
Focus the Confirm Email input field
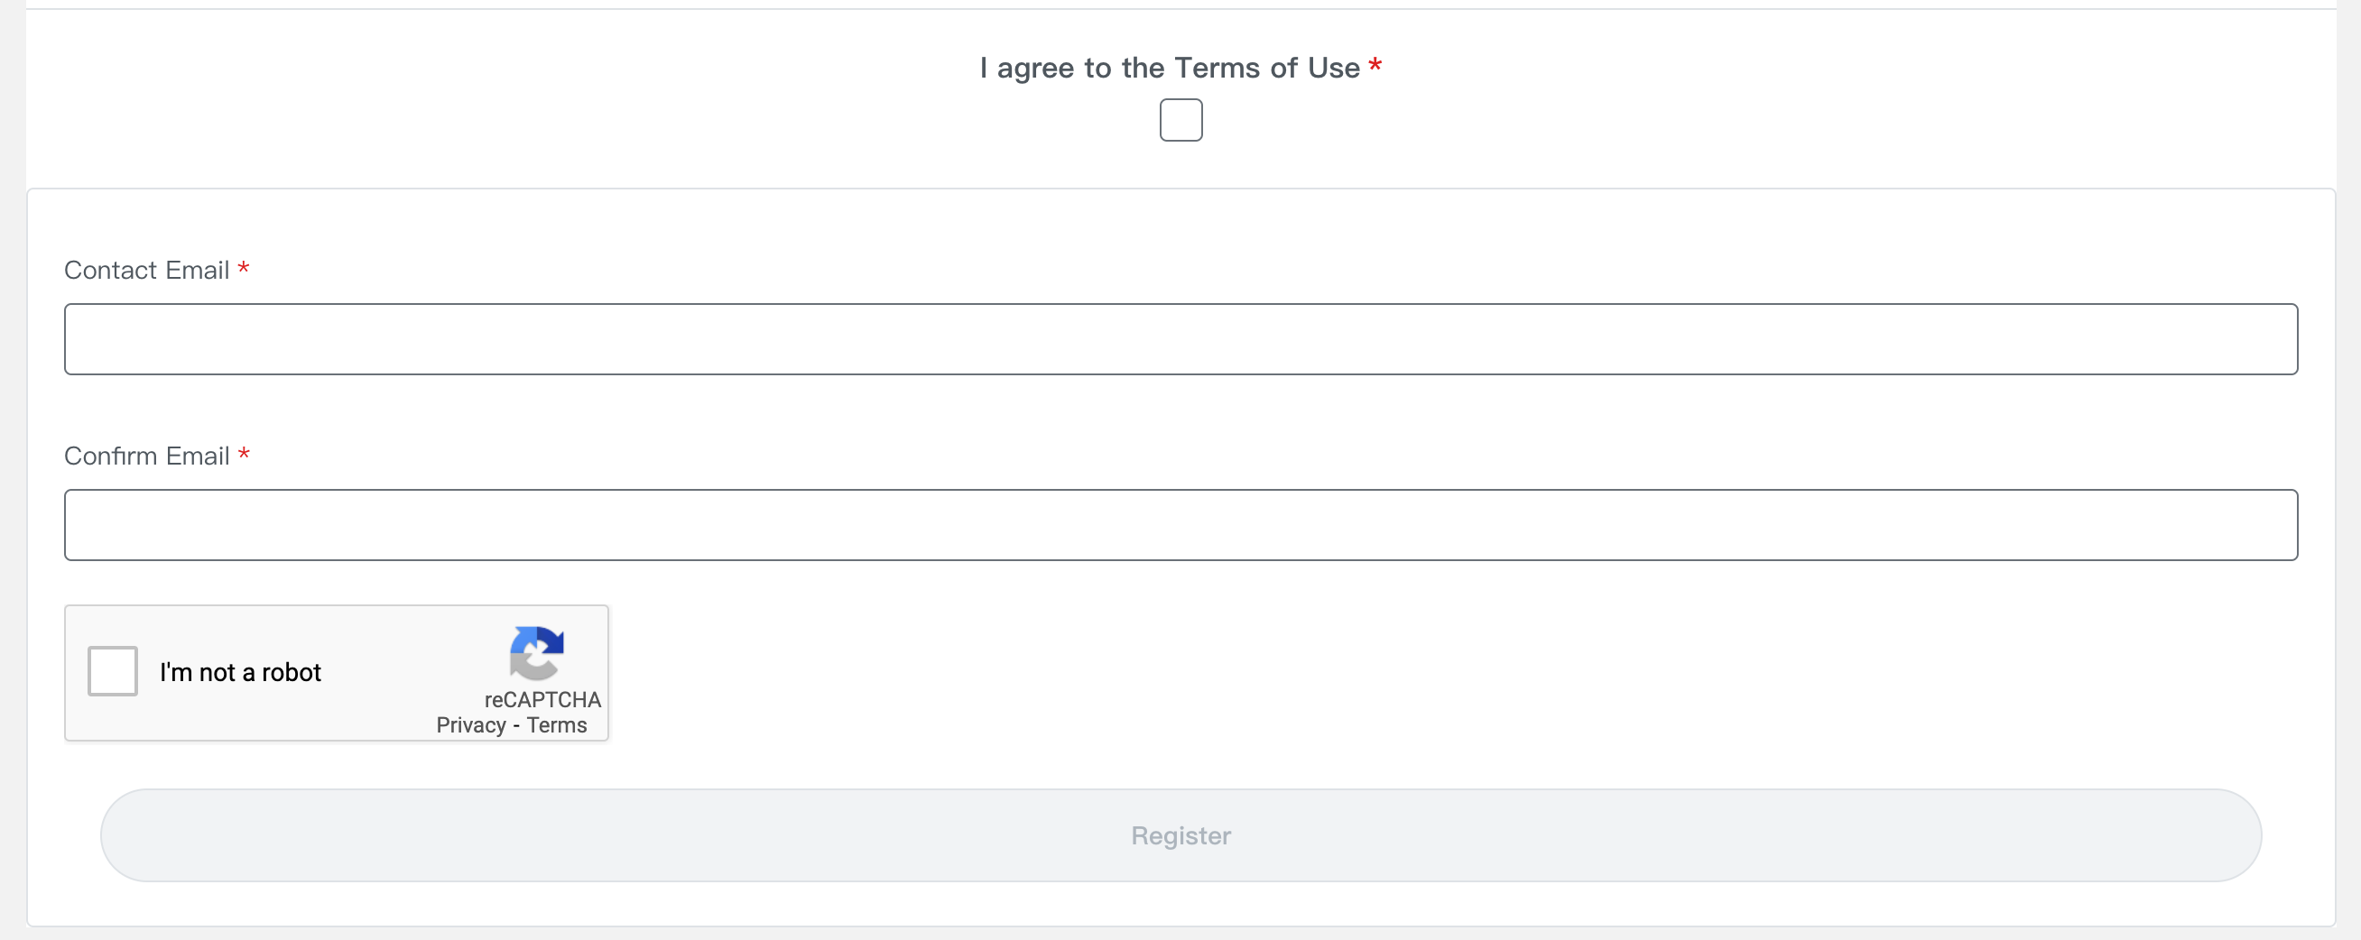click(1180, 525)
